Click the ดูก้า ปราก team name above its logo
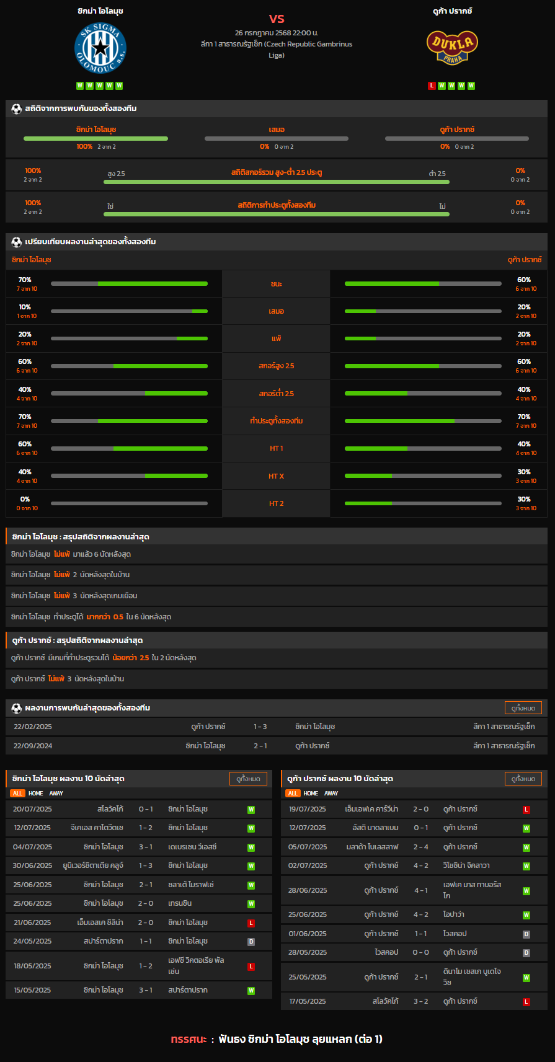Screen dimensions: 555x1062 pos(453,11)
